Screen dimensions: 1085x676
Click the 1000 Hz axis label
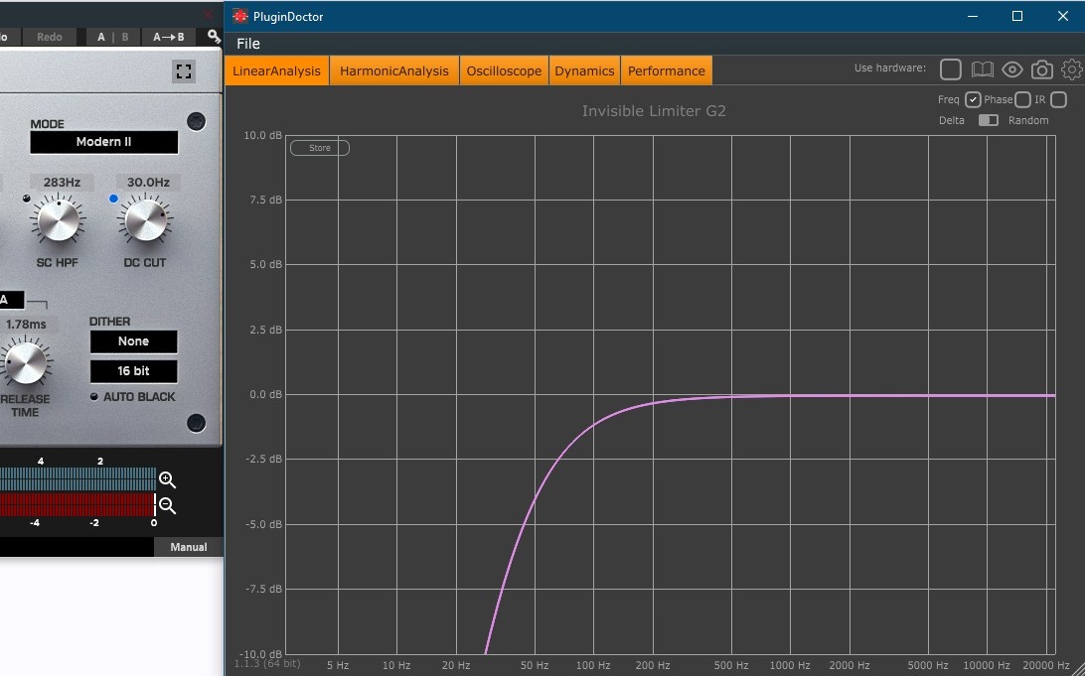790,665
